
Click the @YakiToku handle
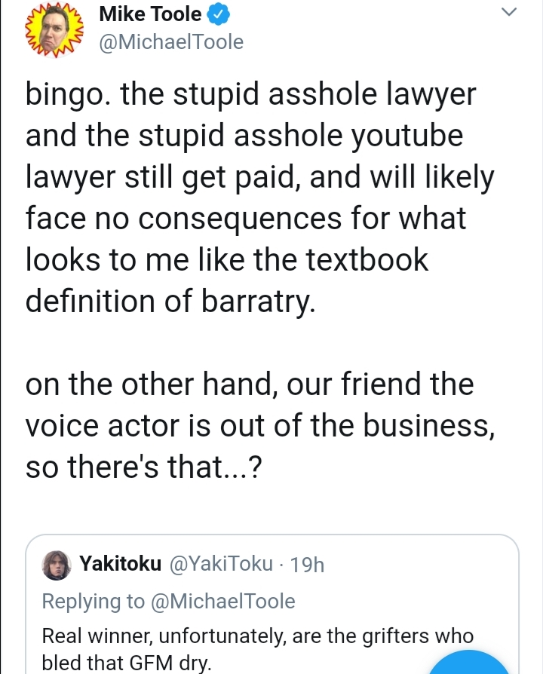(x=222, y=563)
